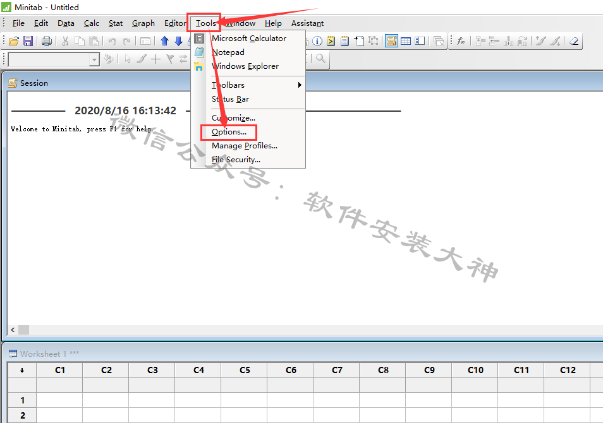This screenshot has width=603, height=423.
Task: Click the Copy icon in toolbar
Action: tap(80, 41)
